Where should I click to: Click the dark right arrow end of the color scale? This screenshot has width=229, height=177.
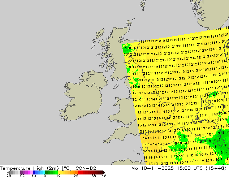pyautogui.click(x=104, y=172)
